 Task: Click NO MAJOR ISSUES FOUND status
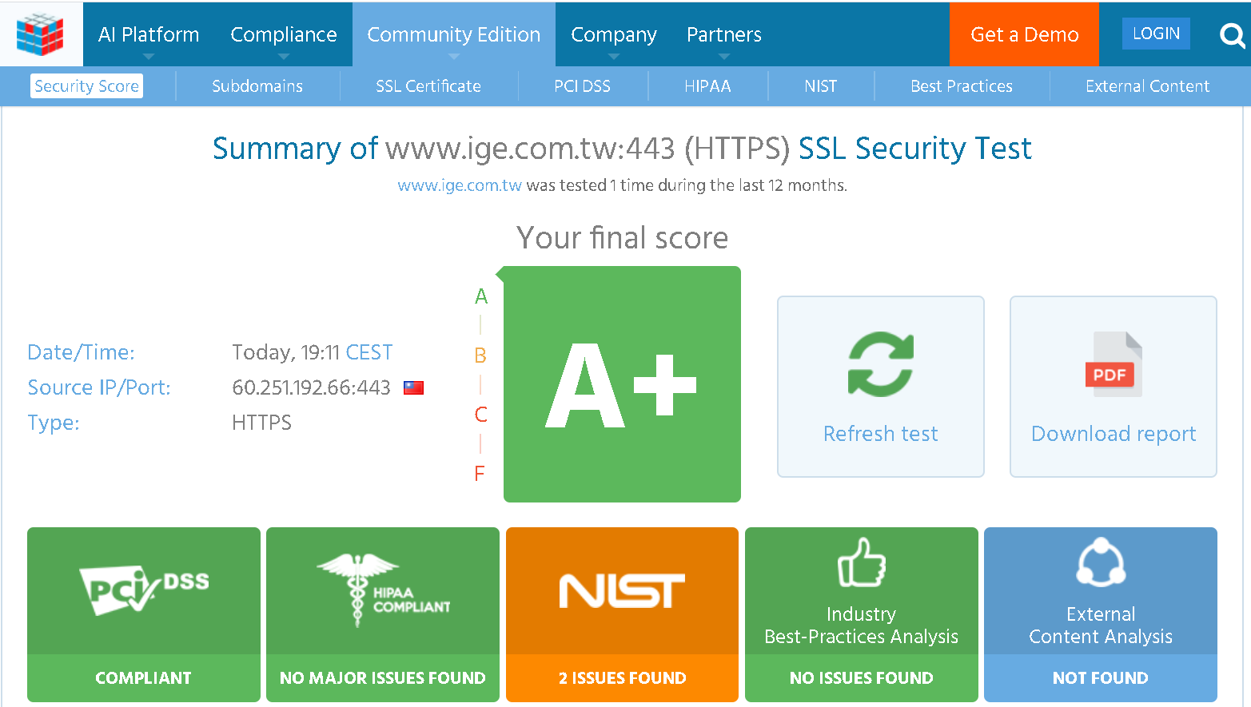click(x=383, y=678)
